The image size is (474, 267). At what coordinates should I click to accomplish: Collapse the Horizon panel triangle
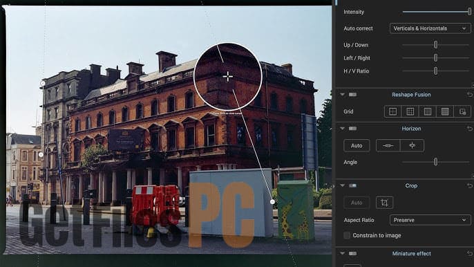[x=342, y=129]
